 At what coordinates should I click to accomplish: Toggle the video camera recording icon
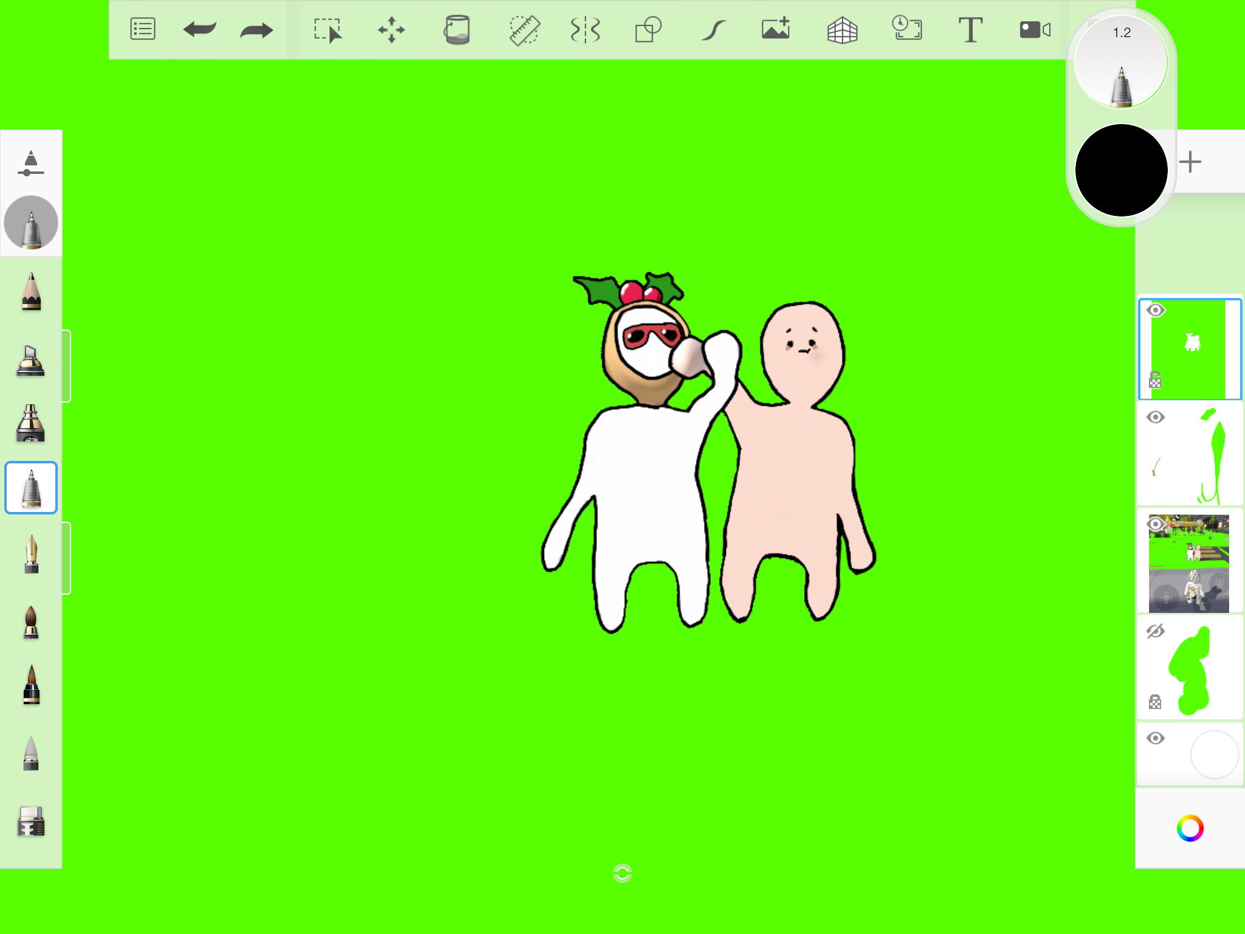(x=1035, y=29)
